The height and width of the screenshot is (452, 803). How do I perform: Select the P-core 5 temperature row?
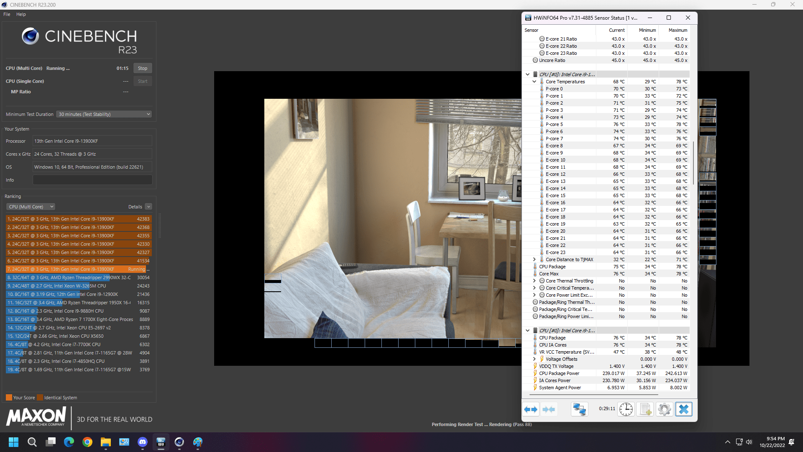pyautogui.click(x=606, y=124)
